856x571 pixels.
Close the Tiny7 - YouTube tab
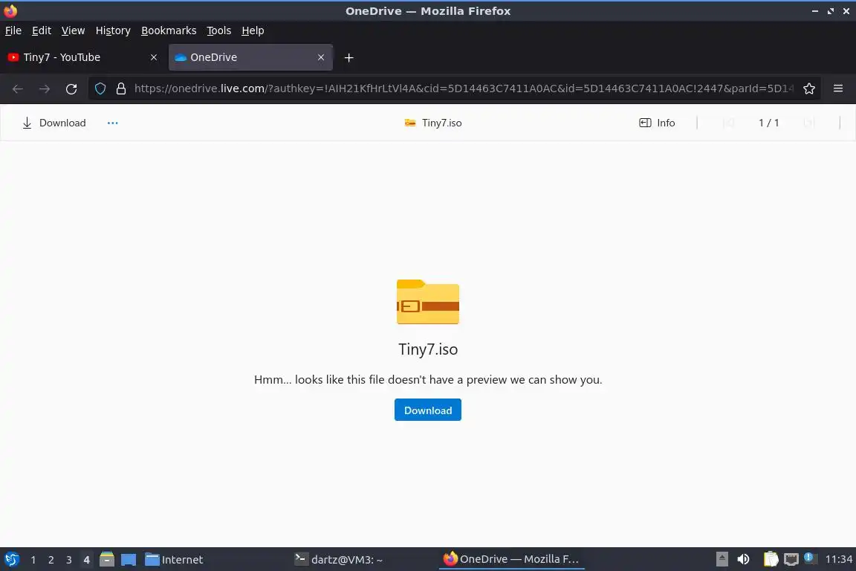coord(154,57)
